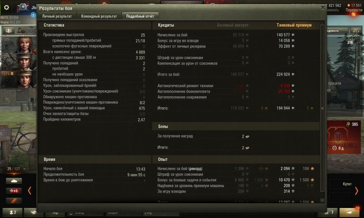Toggle the x5 star bonus filter
The height and width of the screenshot is (218, 364).
click(14, 191)
